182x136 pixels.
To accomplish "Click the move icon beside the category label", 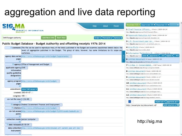I will (x=11, y=104).
